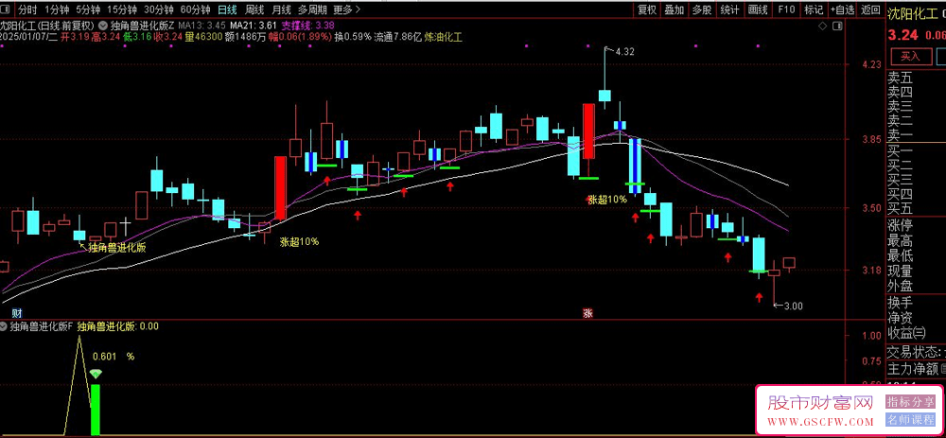The width and height of the screenshot is (946, 438).
Task: Expand the 更多 period options
Action: click(x=347, y=9)
